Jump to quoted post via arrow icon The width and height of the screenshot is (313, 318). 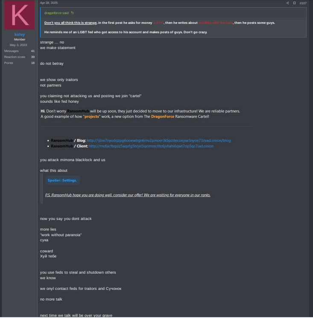coord(72,13)
